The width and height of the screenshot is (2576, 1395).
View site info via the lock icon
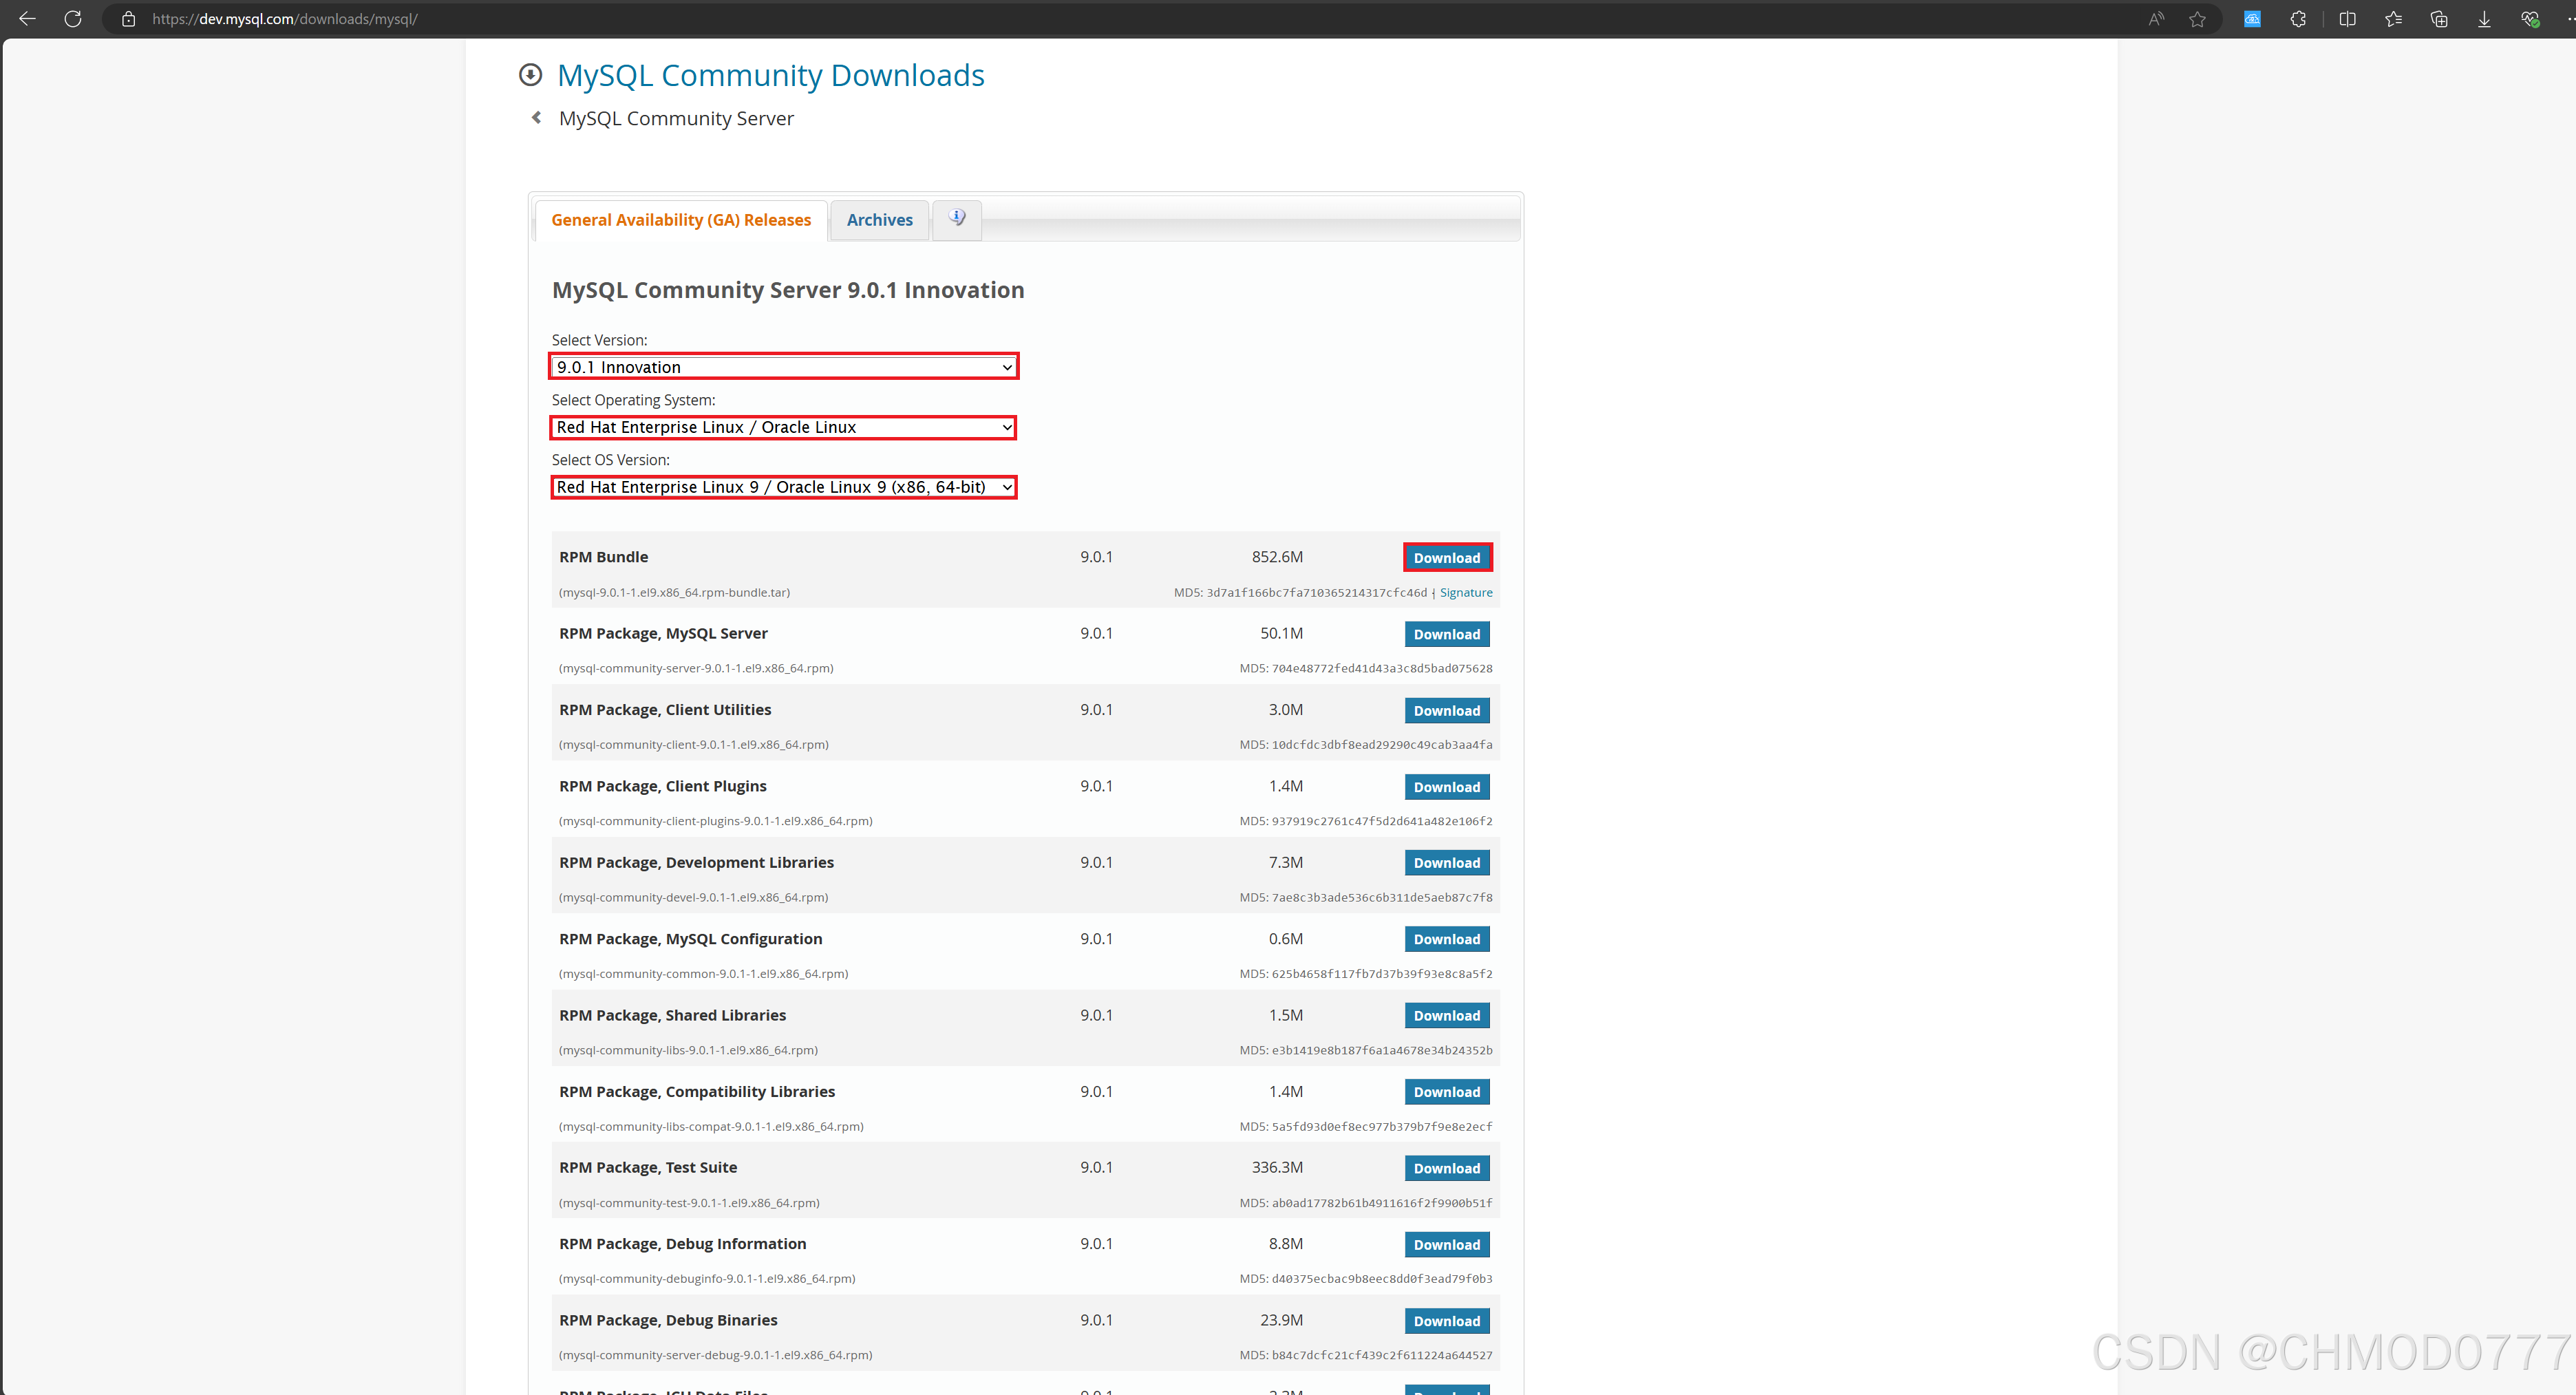point(128,19)
